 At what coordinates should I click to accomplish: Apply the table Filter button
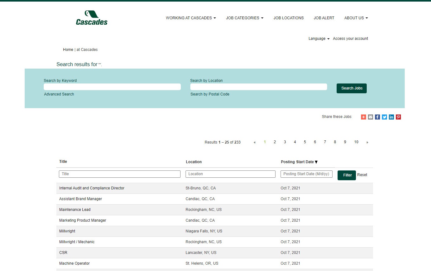coord(346,175)
